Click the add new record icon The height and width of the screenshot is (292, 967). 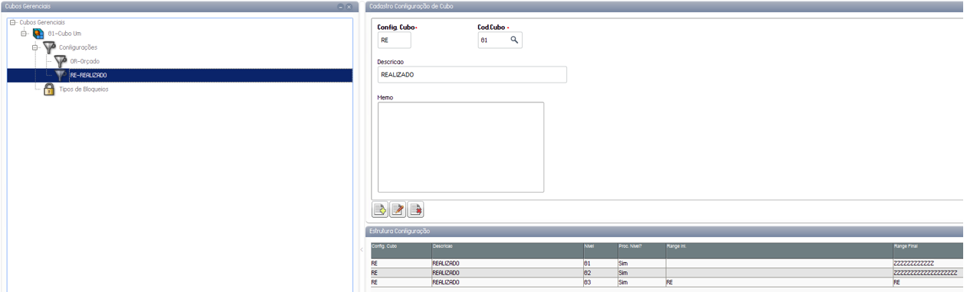(x=380, y=209)
